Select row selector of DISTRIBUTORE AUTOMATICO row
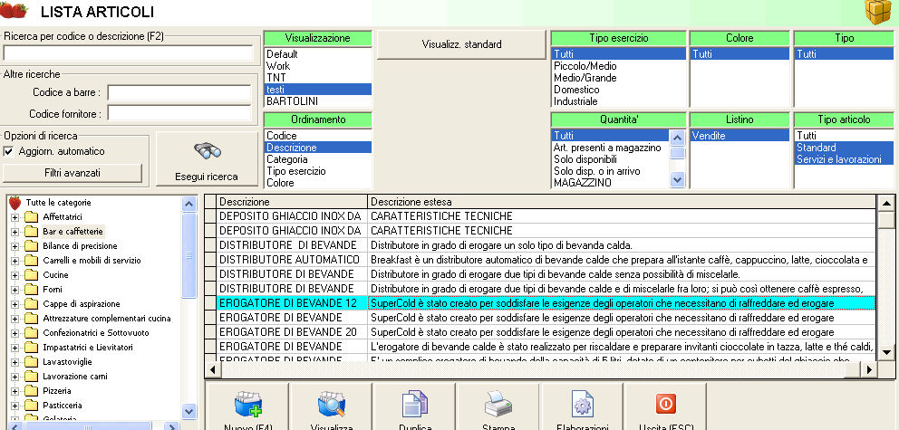899x430 pixels. (210, 260)
